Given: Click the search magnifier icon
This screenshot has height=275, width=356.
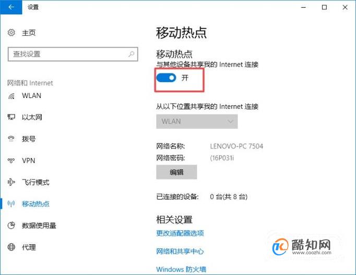Looking at the screenshot, I should click(131, 54).
